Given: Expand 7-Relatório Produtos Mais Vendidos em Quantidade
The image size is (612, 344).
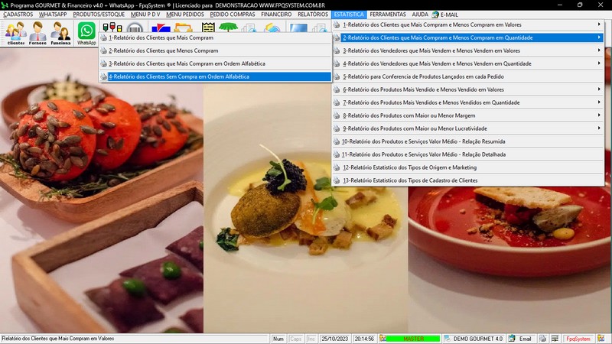Looking at the screenshot, I should pos(467,102).
